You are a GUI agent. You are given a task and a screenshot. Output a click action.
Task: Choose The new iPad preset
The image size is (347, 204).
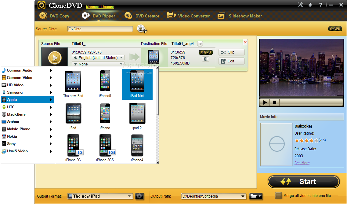click(73, 84)
